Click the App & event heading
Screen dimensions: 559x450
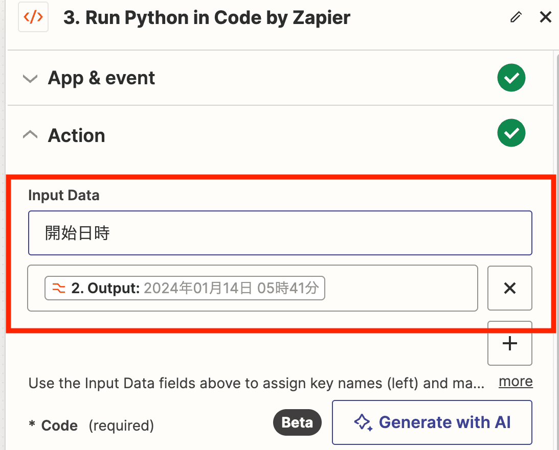[x=102, y=78]
